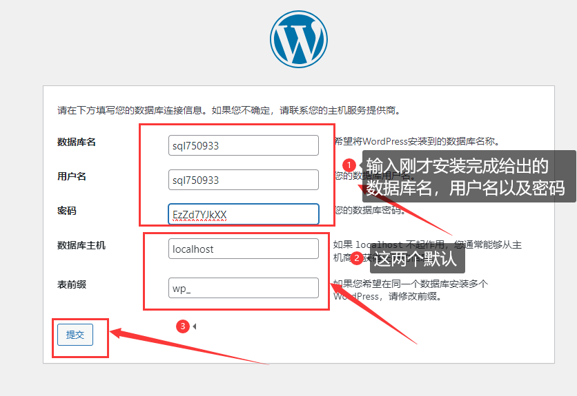Screen dimensions: 577x396
Task: Click the database name field containing sql750933
Action: coord(243,145)
